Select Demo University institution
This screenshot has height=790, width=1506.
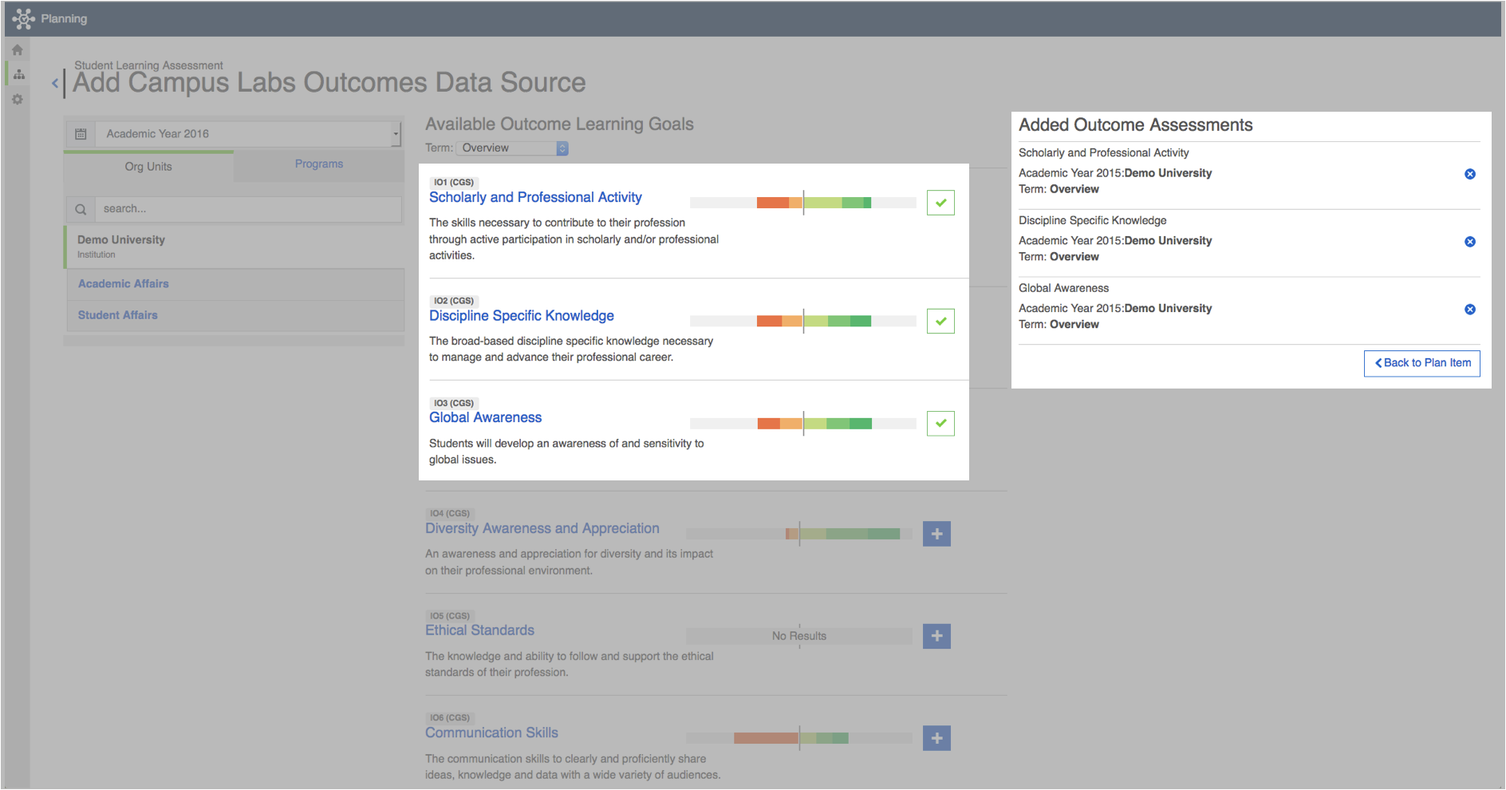pyautogui.click(x=235, y=246)
